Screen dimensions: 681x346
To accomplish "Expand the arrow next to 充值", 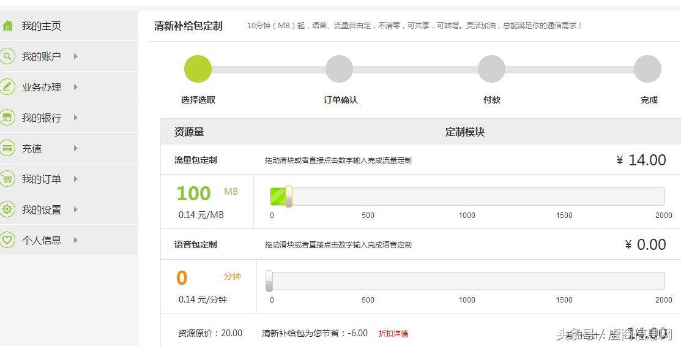I will (76, 148).
